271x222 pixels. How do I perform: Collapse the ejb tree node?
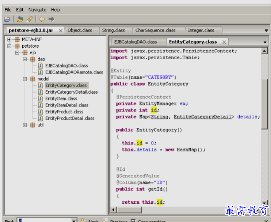(x=17, y=52)
